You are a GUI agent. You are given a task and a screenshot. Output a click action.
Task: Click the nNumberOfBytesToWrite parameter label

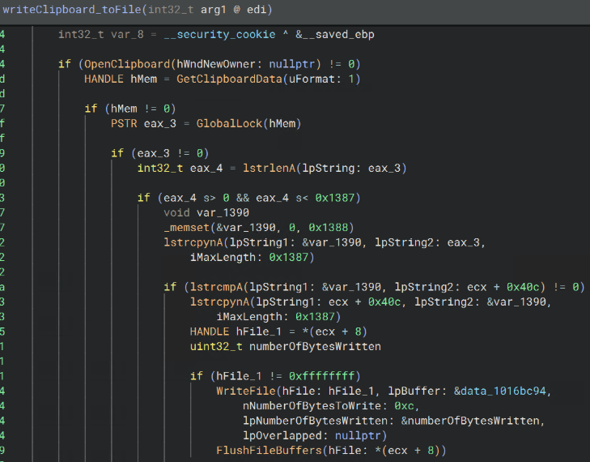click(312, 406)
